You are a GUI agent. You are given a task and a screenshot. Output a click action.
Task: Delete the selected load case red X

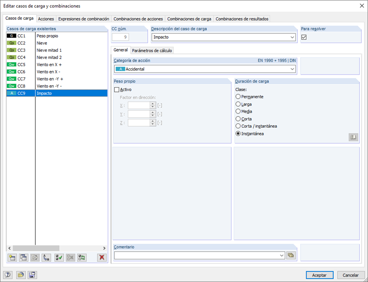click(x=102, y=258)
